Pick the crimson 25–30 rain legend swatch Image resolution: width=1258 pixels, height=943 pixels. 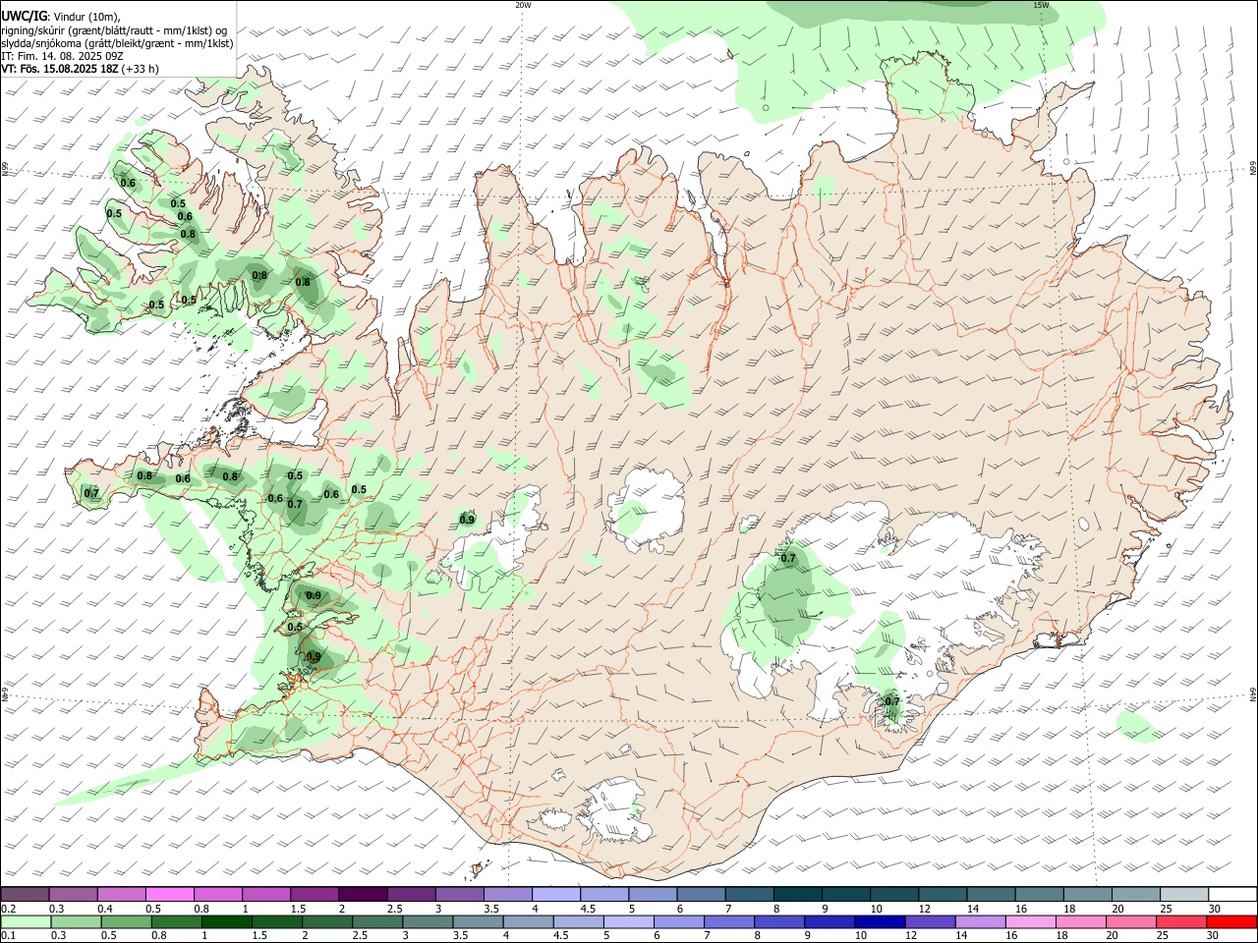[1181, 921]
